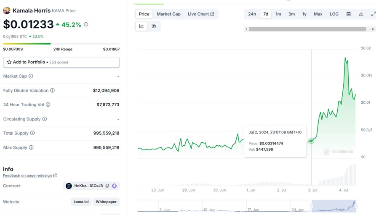Click the Kamala Horris coin logo
The height and width of the screenshot is (215, 379).
(6, 10)
